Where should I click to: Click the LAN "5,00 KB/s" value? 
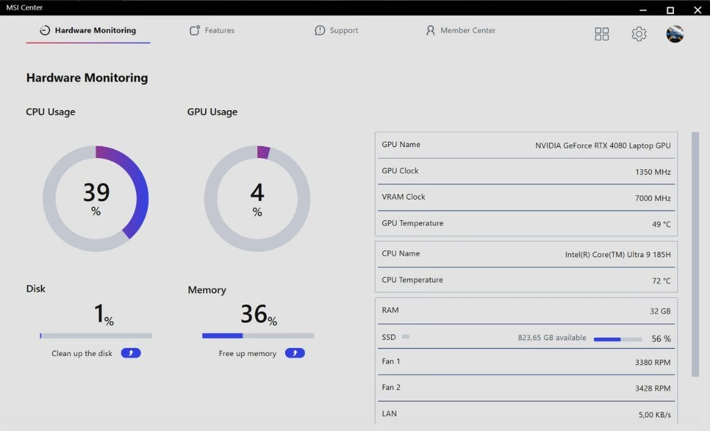click(655, 415)
